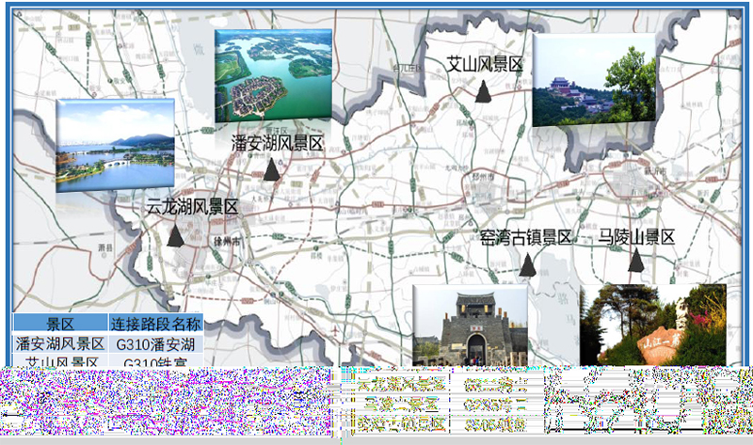The image size is (753, 445).
Task: Select the 窑湾古镇景区 map label
Action: tap(526, 237)
